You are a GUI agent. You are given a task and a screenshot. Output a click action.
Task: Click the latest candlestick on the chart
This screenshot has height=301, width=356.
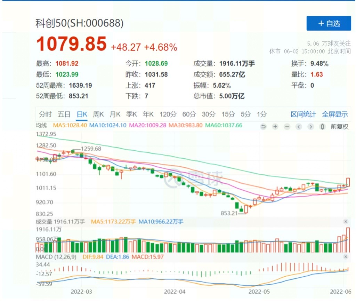pos(348,181)
